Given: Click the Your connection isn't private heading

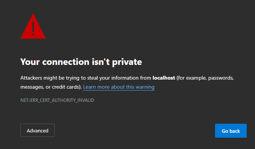Looking at the screenshot, I should (x=81, y=62).
